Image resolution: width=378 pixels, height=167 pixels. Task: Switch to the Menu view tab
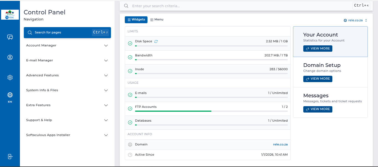(157, 20)
